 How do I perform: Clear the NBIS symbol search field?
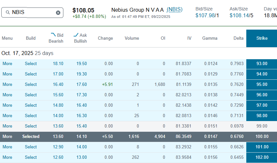(x=58, y=13)
